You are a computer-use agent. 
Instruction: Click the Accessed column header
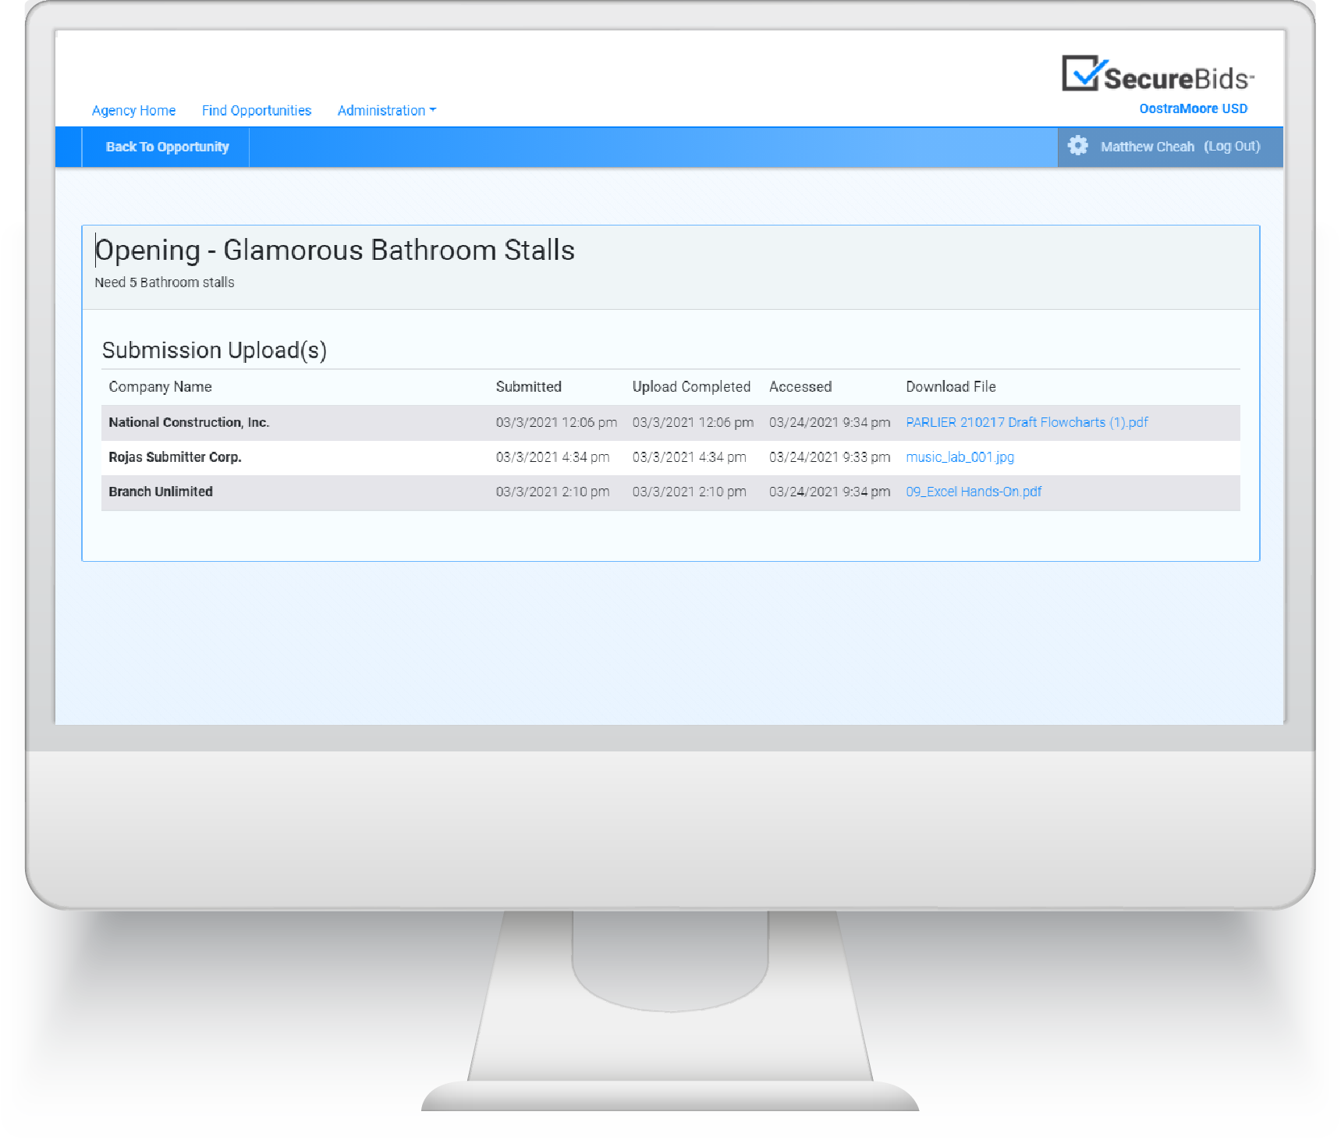click(800, 386)
